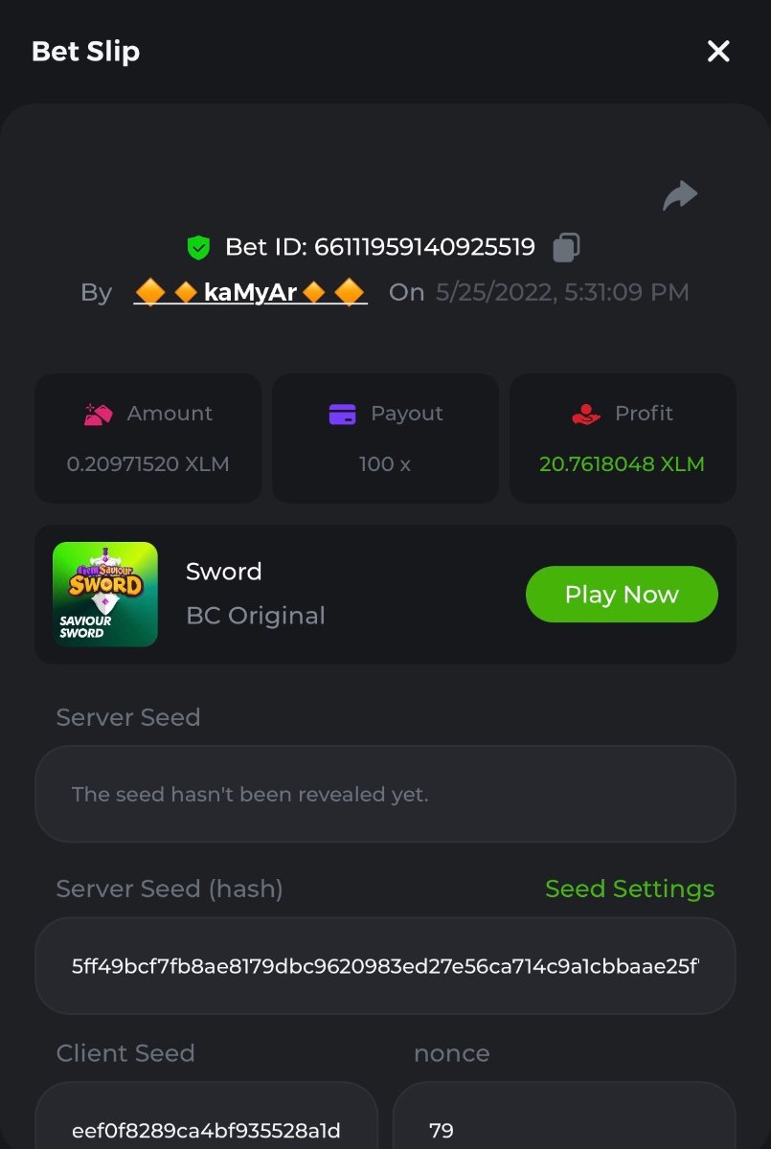The image size is (771, 1149).
Task: Select the Server Seed hash field
Action: 385,966
